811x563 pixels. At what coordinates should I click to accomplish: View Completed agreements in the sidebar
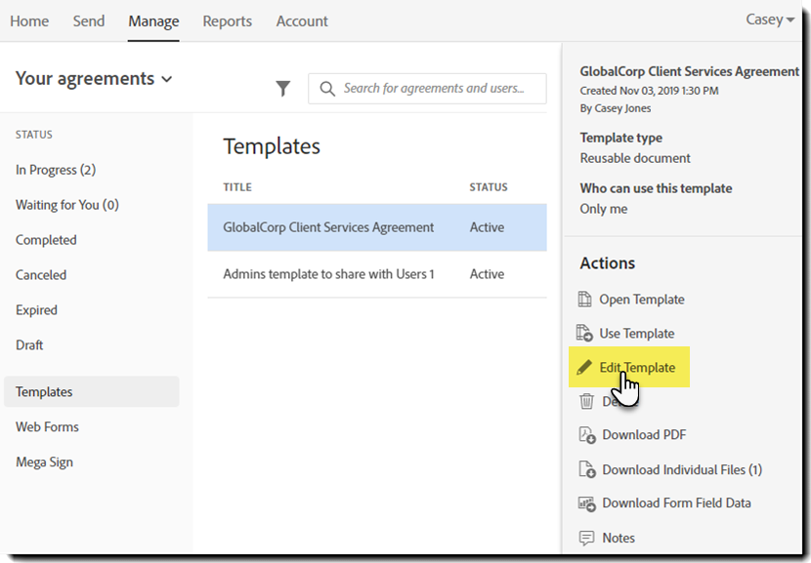pyautogui.click(x=46, y=240)
